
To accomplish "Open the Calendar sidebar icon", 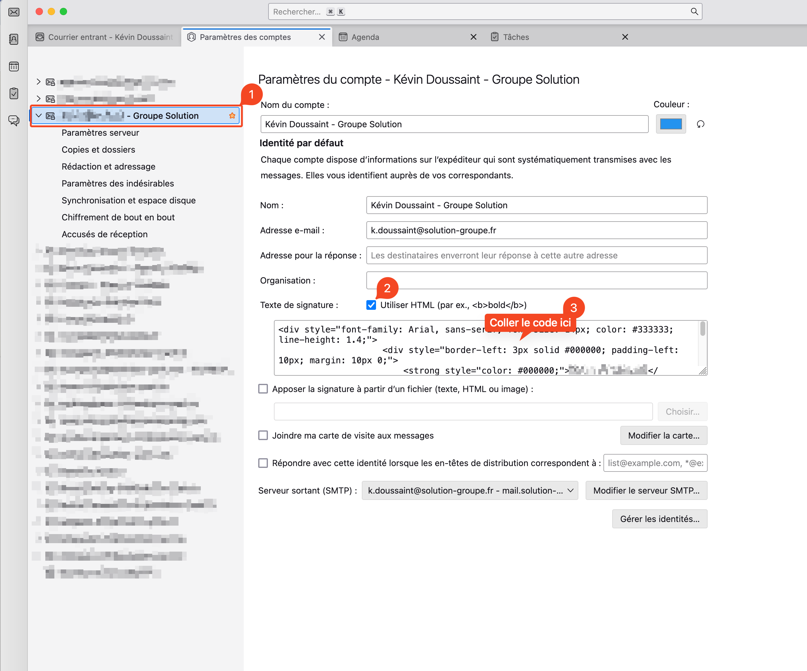I will [x=14, y=66].
